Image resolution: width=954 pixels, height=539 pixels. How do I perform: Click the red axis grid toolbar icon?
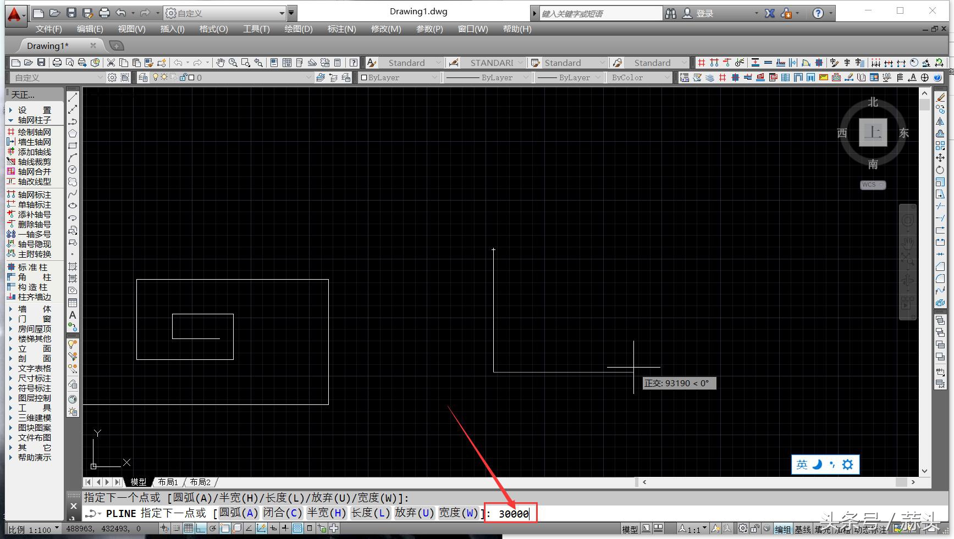click(x=701, y=63)
